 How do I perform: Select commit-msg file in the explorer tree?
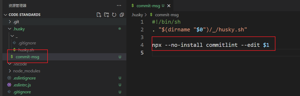coord(64,57)
